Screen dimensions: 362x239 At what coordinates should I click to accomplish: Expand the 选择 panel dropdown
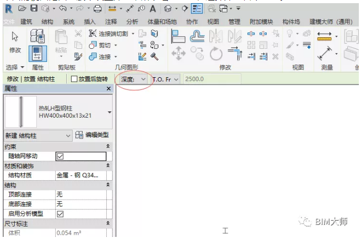(23, 67)
